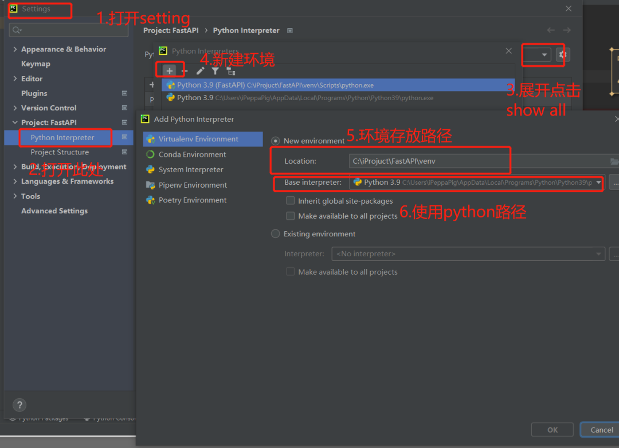Enable Inherit global site-packages checkbox
619x448 pixels.
(290, 201)
